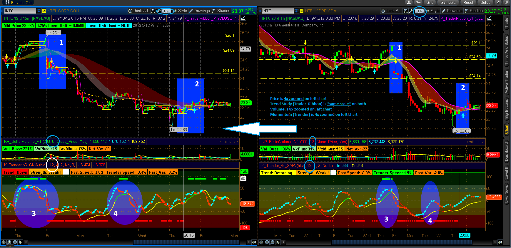
Task: Open the Studies menu on right chart
Action: (x=474, y=11)
